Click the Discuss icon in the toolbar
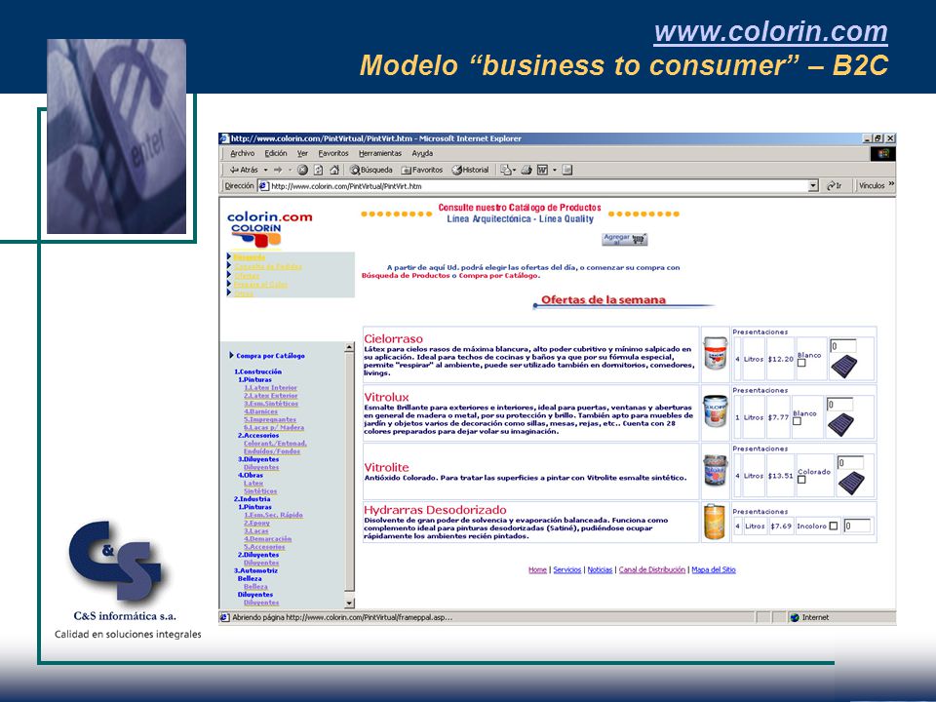The width and height of the screenshot is (936, 702). (567, 170)
